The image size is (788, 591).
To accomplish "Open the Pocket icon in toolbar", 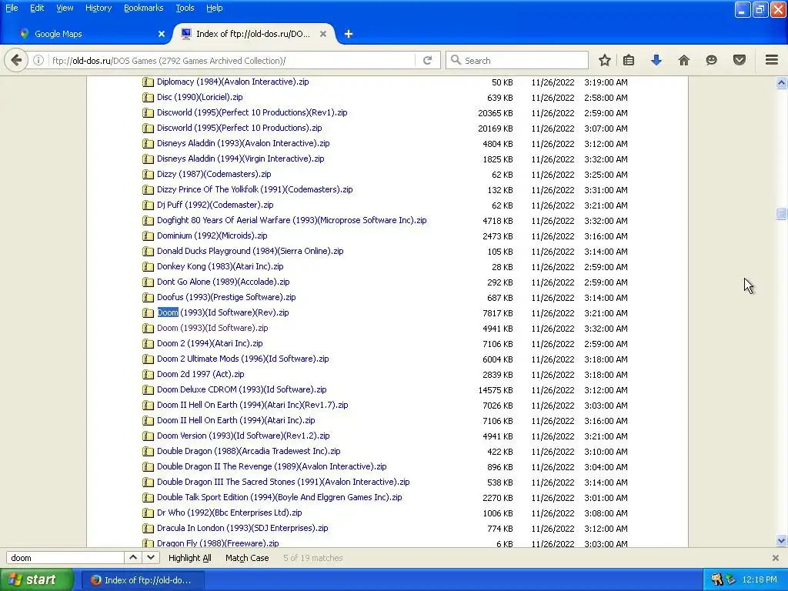I will point(740,60).
